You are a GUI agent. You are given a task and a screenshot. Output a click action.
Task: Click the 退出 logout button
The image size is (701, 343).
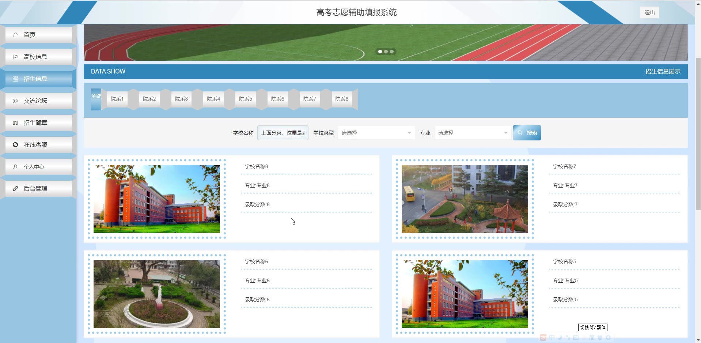click(x=649, y=12)
